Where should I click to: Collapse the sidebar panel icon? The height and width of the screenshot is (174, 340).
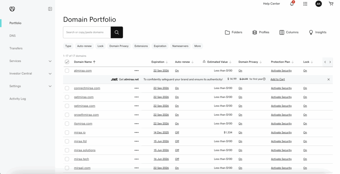50,9
